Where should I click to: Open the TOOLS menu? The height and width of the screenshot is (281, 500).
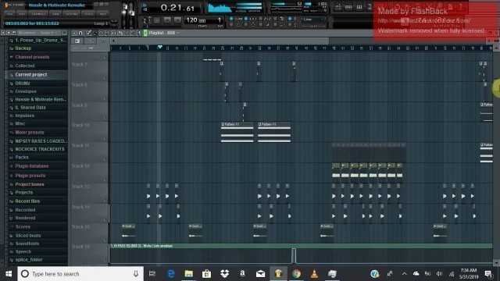(x=88, y=14)
